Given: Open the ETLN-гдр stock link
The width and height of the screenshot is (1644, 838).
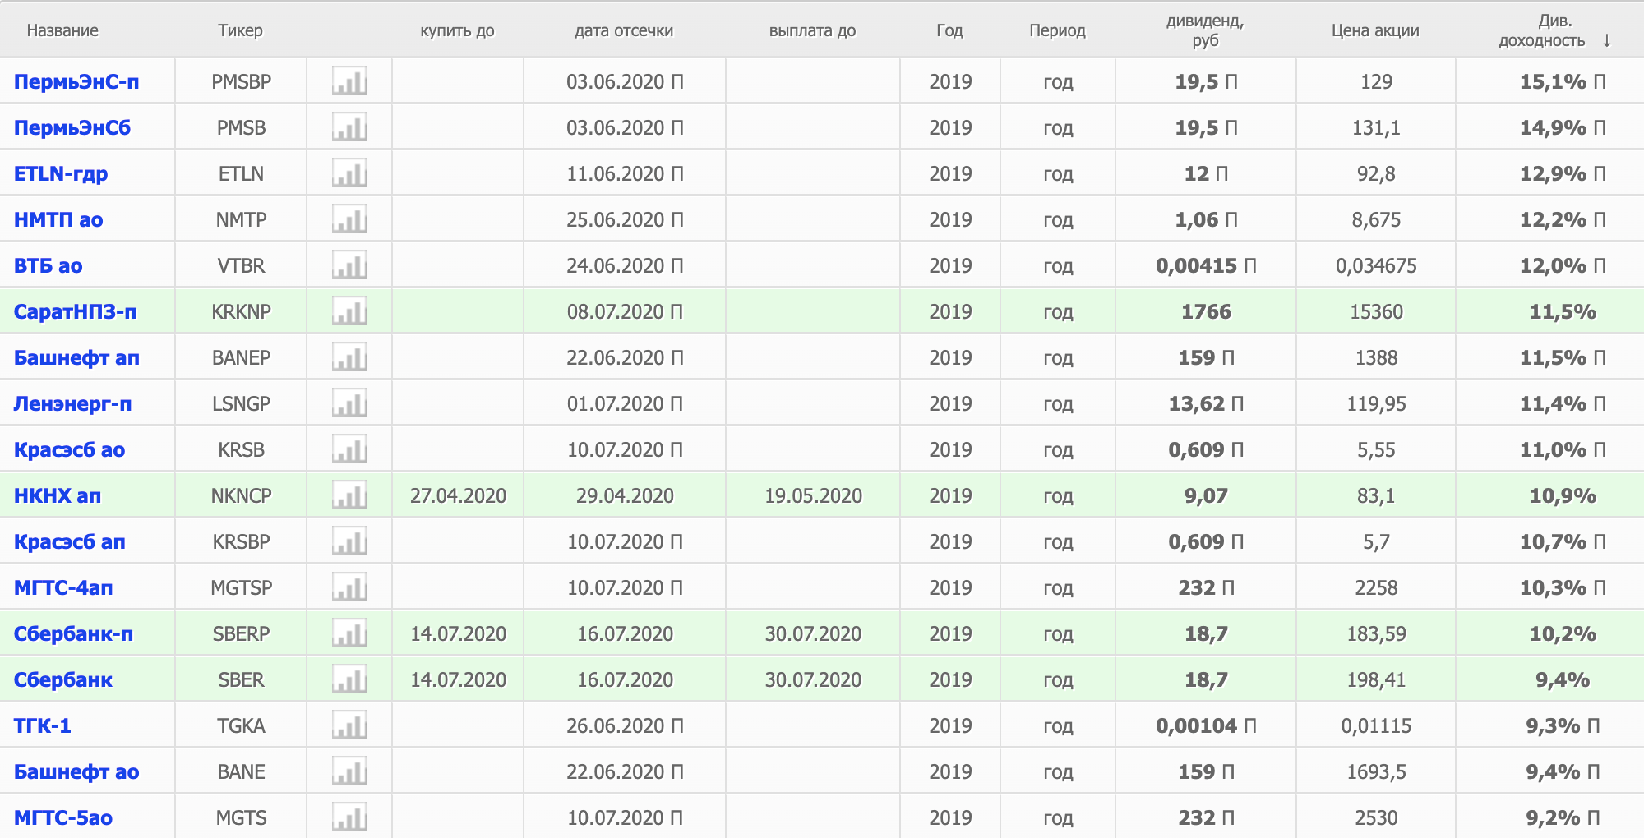Looking at the screenshot, I should [x=61, y=173].
